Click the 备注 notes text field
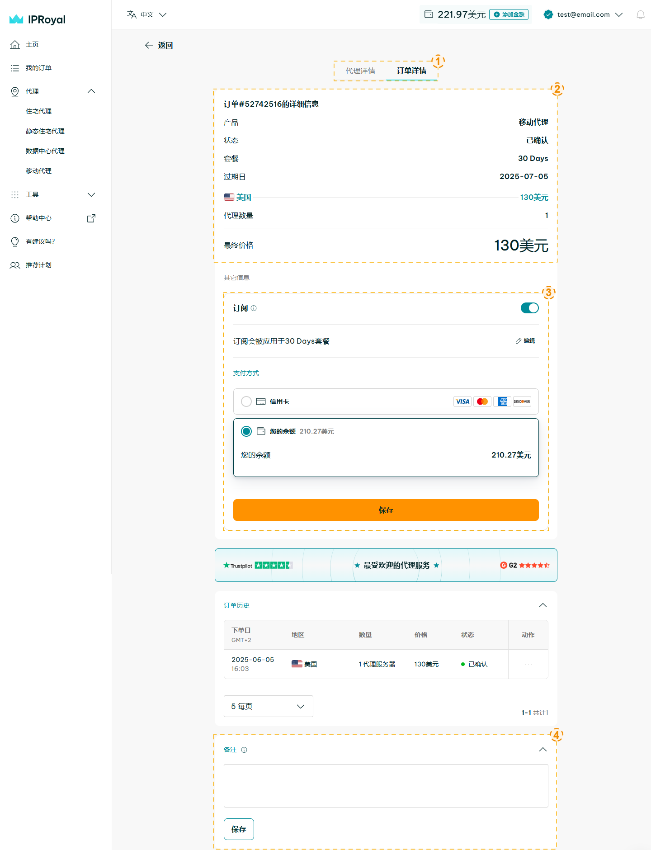Image resolution: width=651 pixels, height=850 pixels. (x=386, y=786)
